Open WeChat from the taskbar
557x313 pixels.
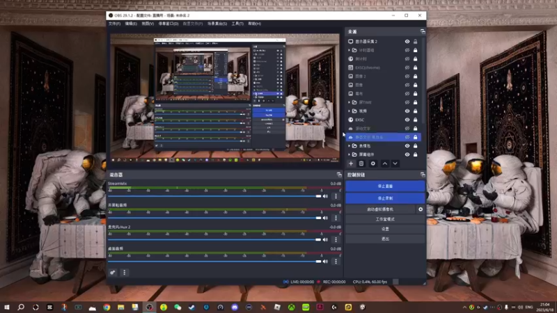tap(178, 307)
